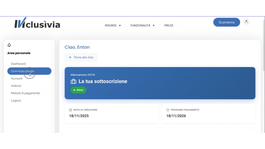Expand the Funzionalità dropdown menu
The height and width of the screenshot is (149, 265).
pyautogui.click(x=142, y=26)
